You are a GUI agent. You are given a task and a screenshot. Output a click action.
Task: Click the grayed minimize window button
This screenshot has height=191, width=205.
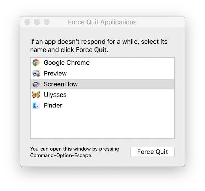click(37, 22)
